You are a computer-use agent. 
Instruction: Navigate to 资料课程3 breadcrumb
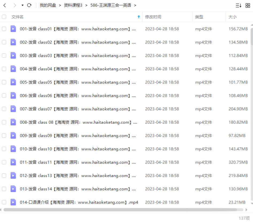(73, 5)
